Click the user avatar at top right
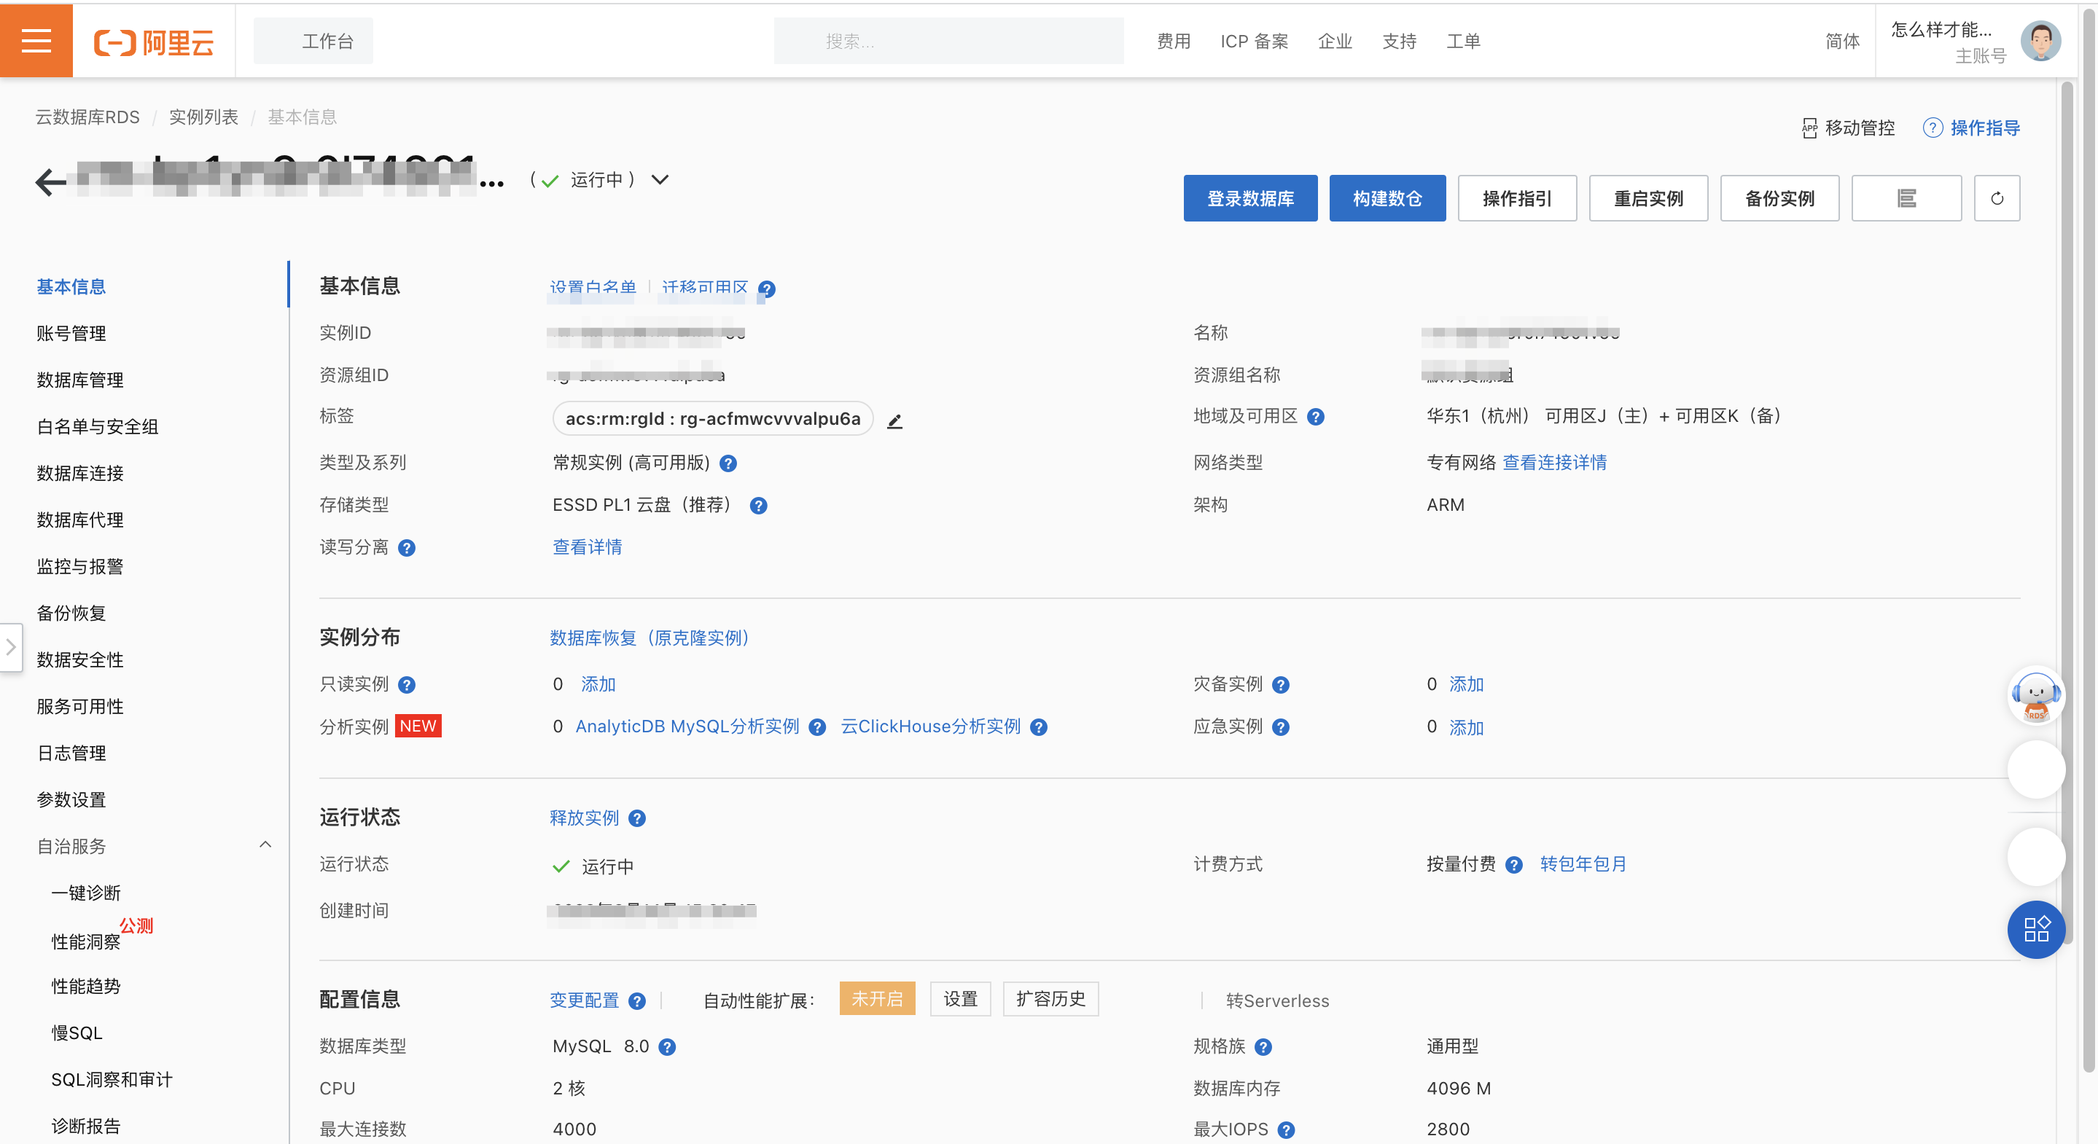 click(x=2040, y=41)
